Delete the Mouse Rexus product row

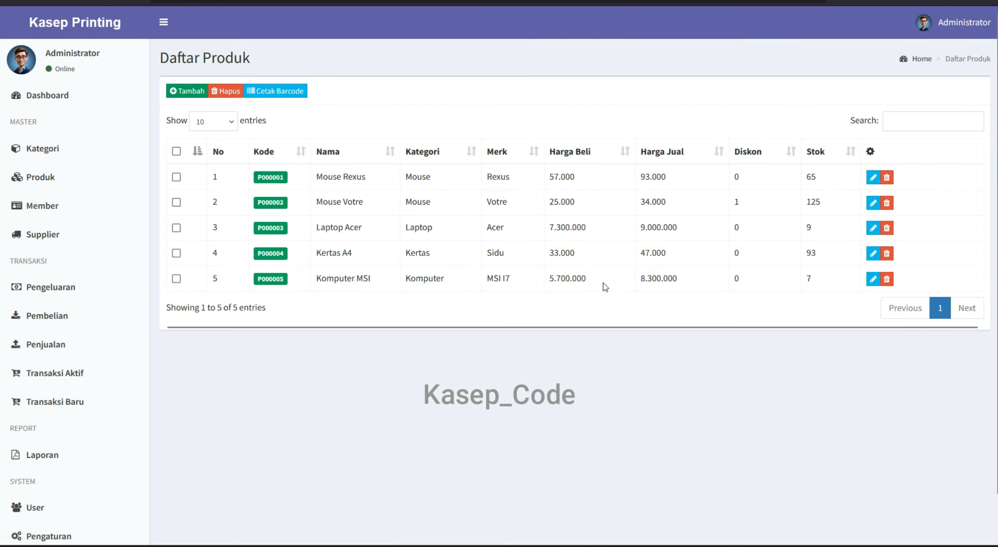tap(887, 177)
